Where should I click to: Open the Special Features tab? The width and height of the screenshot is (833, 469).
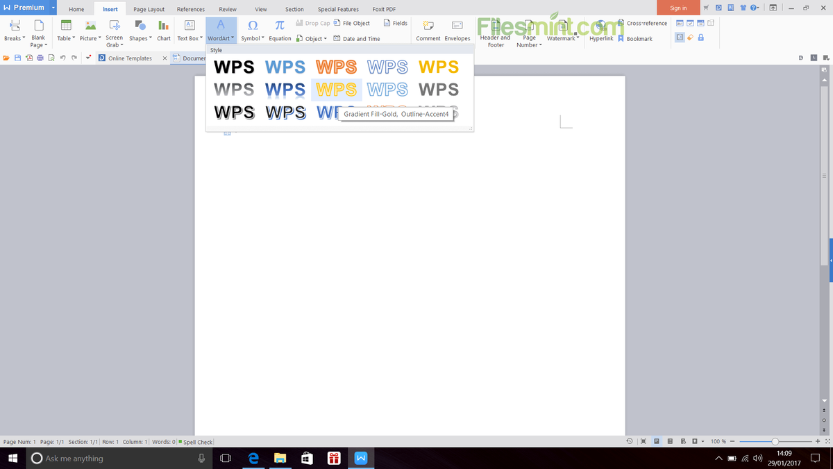338,9
